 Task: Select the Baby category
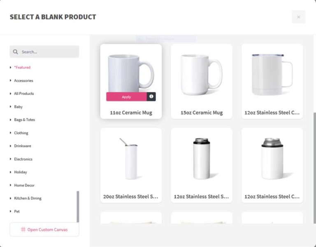[x=19, y=107]
